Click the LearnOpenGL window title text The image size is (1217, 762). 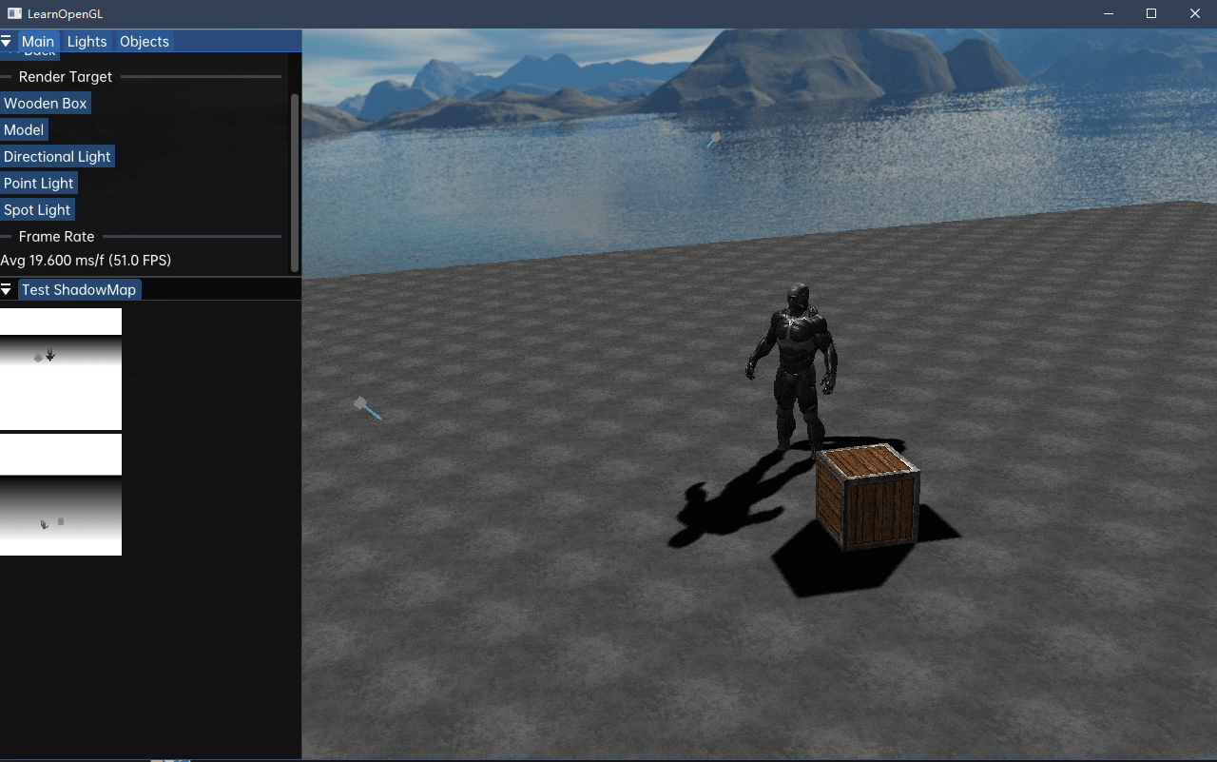pyautogui.click(x=66, y=13)
